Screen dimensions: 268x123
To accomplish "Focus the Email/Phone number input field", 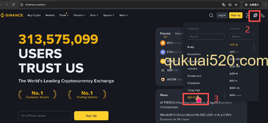I will click(45, 116).
